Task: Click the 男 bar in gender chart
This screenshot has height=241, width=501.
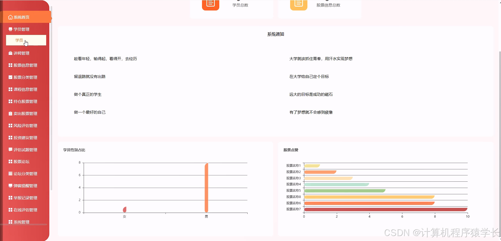Action: [x=206, y=188]
